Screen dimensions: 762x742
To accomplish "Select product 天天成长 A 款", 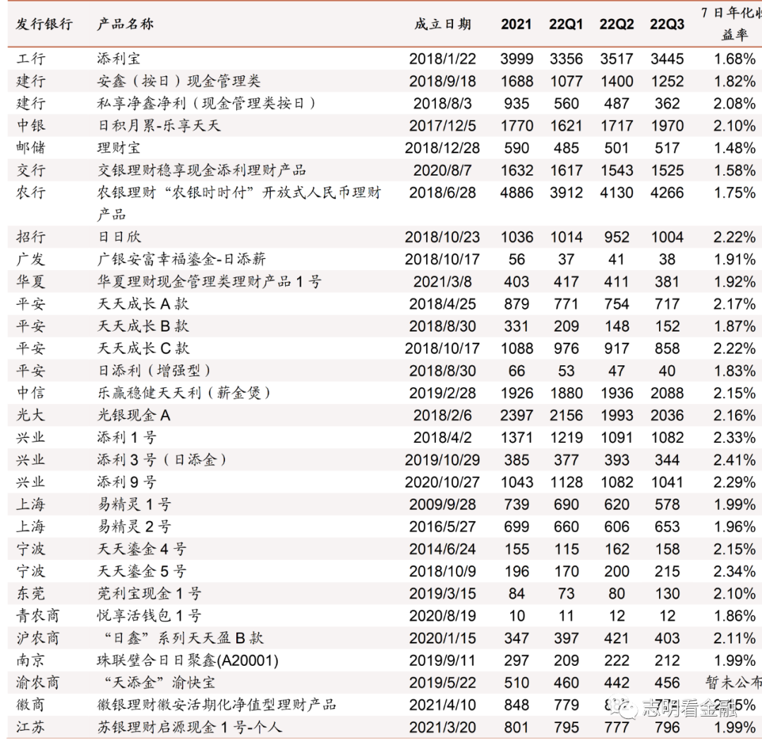I will 143,304.
